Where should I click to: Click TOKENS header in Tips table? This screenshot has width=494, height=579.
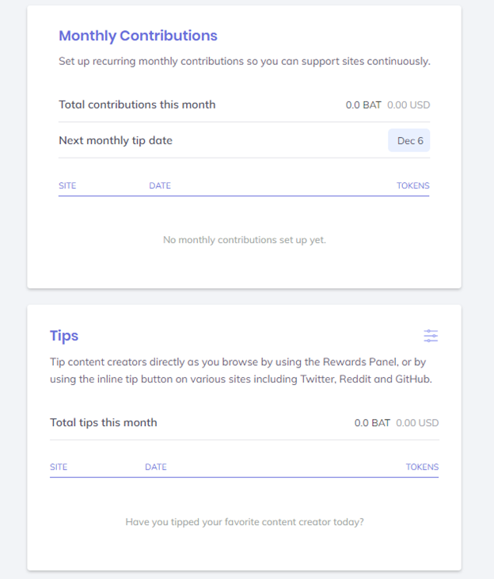pos(423,467)
